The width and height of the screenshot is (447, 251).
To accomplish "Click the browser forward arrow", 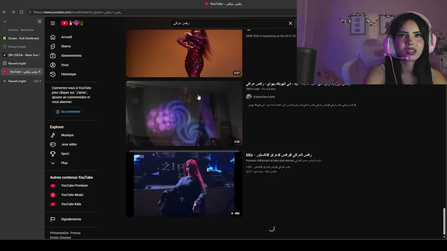I will coord(13,12).
